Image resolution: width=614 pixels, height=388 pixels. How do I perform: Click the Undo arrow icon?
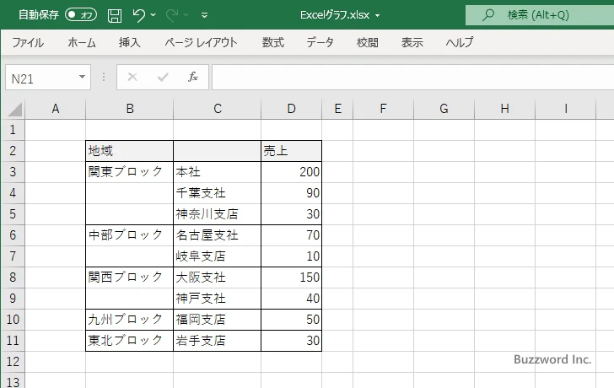(140, 15)
